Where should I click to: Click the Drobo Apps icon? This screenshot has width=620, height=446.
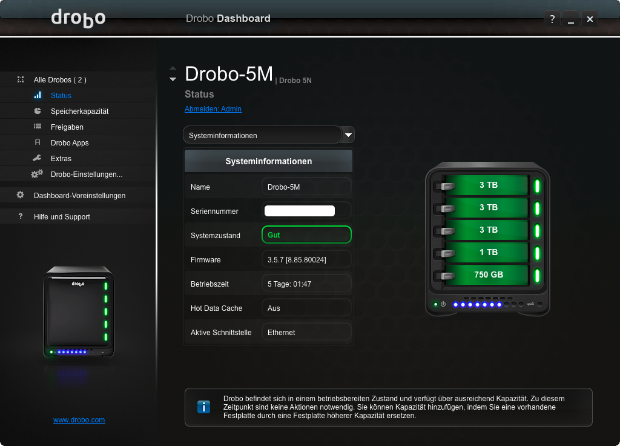point(38,142)
